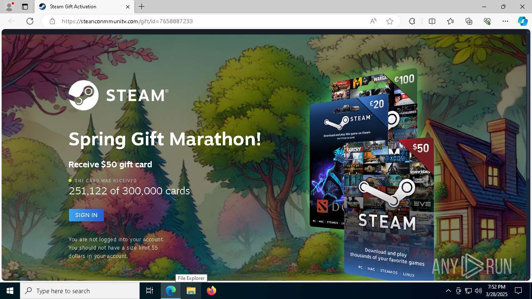Image resolution: width=532 pixels, height=299 pixels.
Task: Open the Windows Start menu
Action: pyautogui.click(x=10, y=291)
